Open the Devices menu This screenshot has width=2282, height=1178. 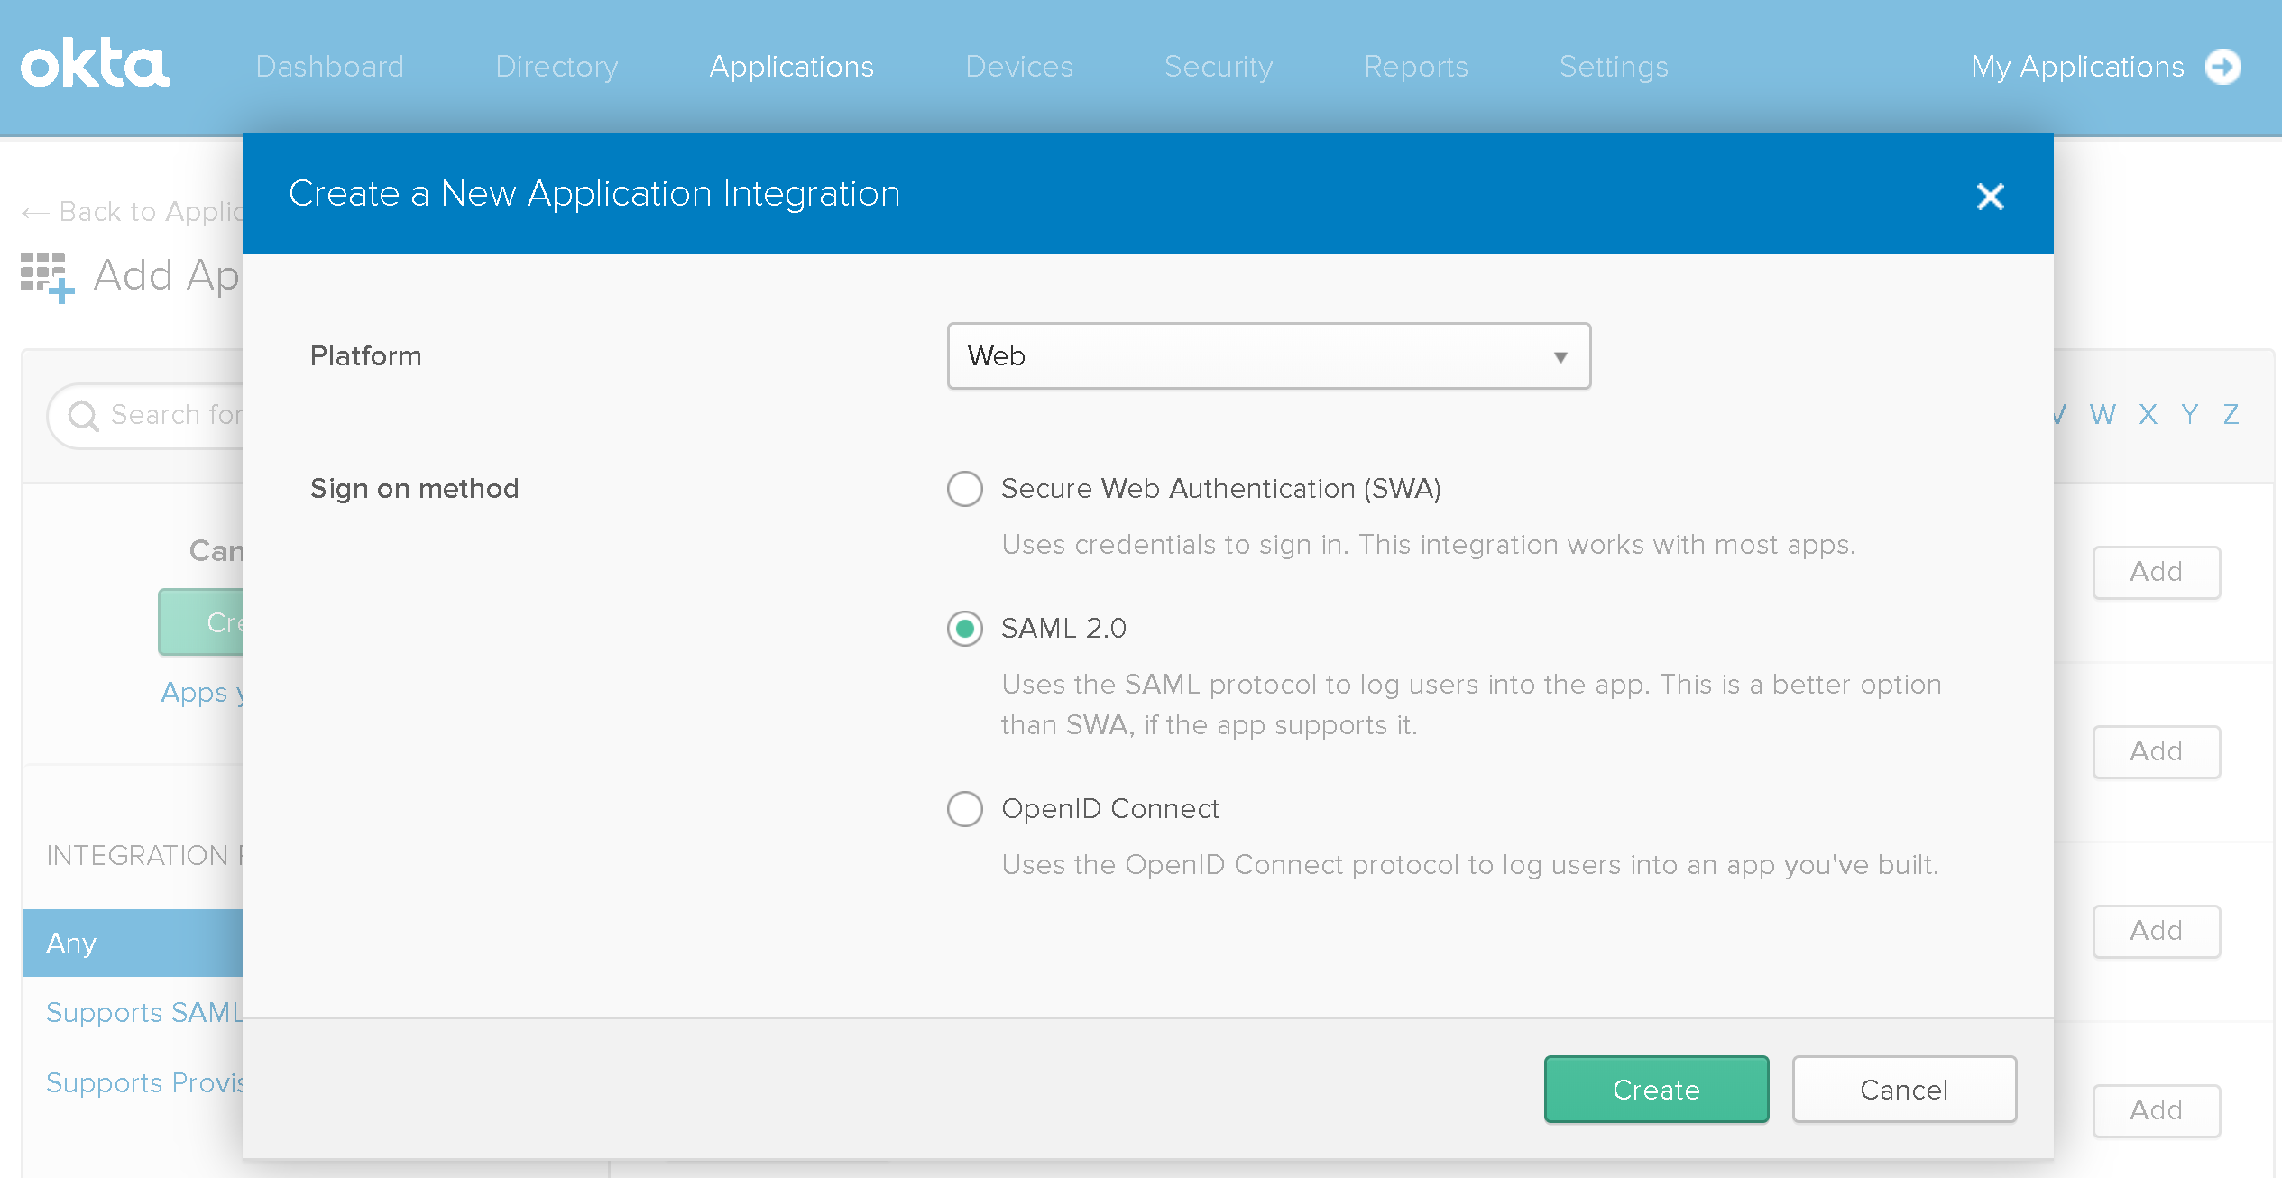(x=1019, y=67)
